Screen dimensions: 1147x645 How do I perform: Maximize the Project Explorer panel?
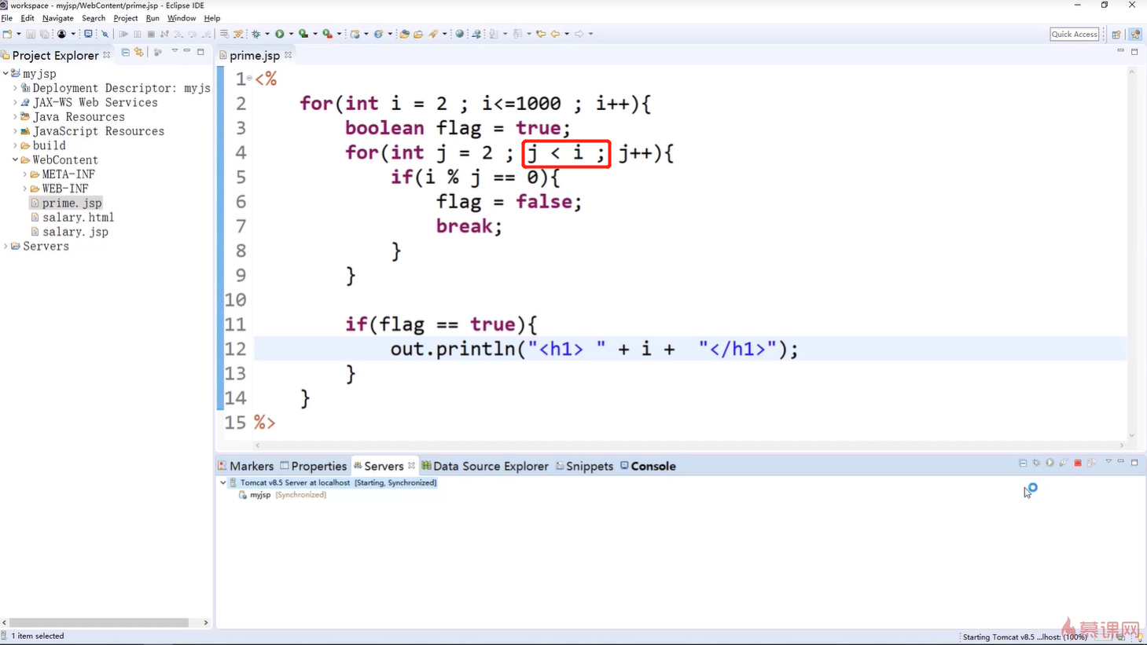point(201,52)
